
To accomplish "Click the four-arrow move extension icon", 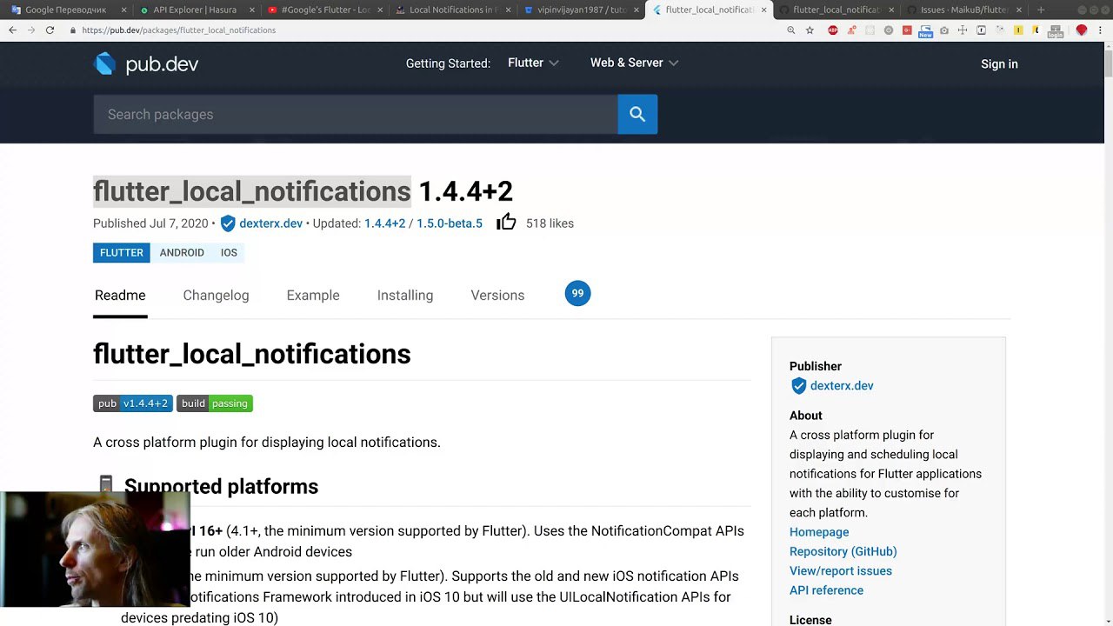I will tap(963, 30).
